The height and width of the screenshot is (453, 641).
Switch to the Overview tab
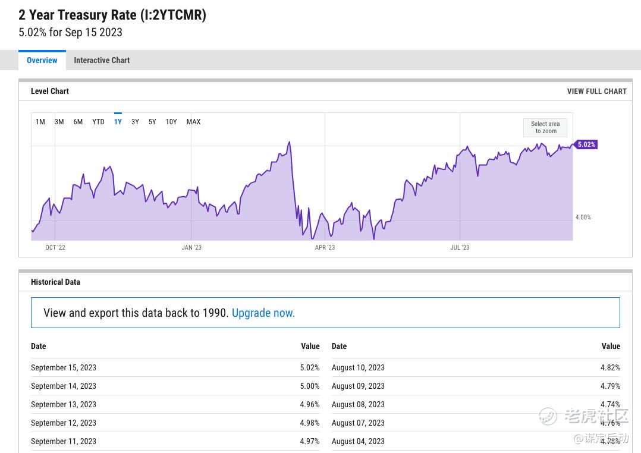coord(42,60)
